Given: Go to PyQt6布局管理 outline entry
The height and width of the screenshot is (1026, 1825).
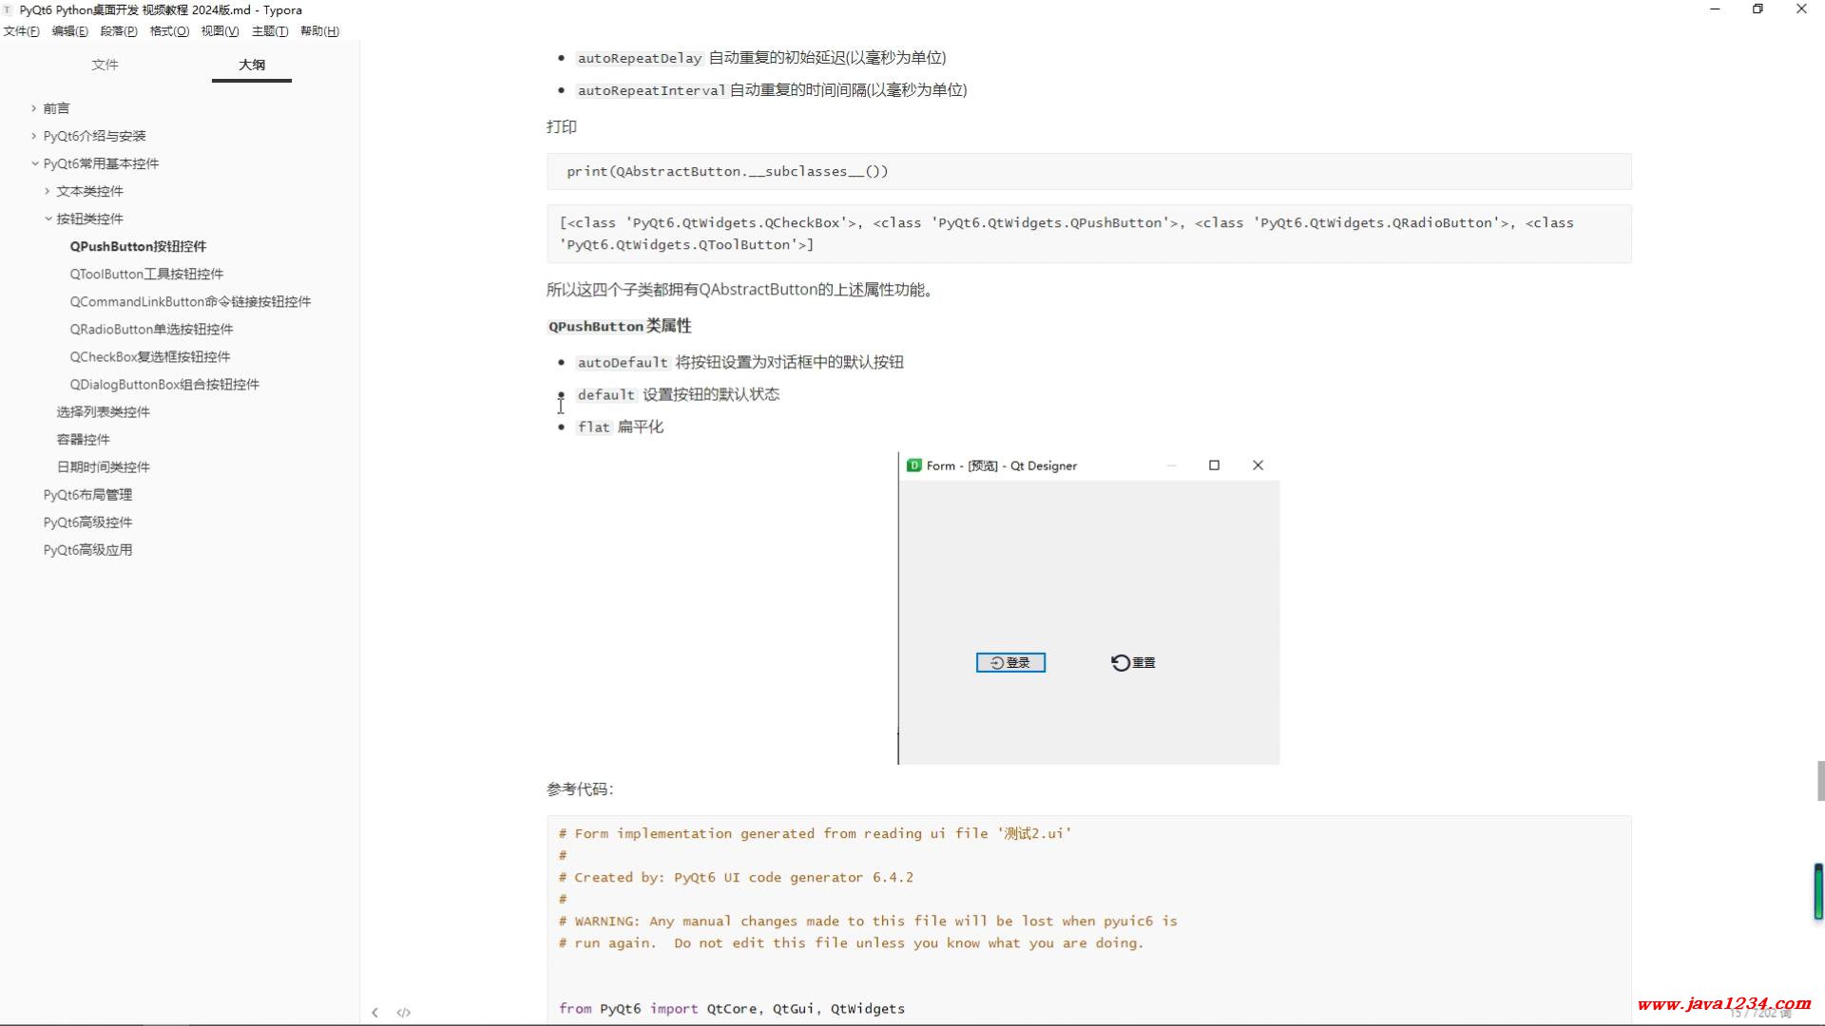Looking at the screenshot, I should click(x=87, y=494).
